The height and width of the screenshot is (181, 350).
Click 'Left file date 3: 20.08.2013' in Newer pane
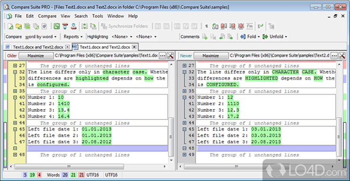coord(239,142)
